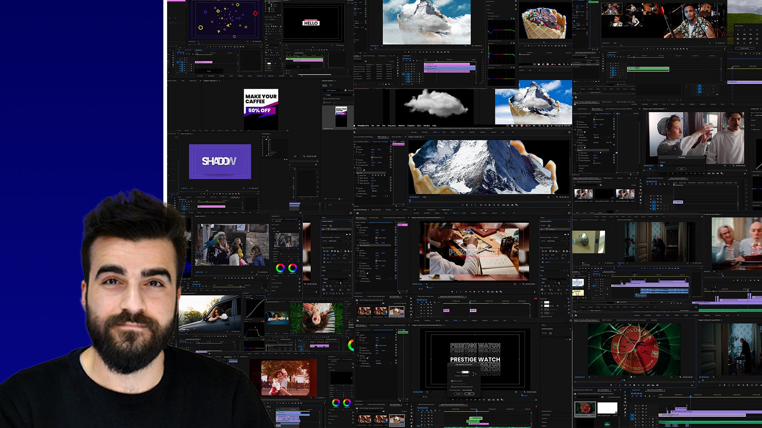Open Poppins font dropdown in Essential Graphics

pyautogui.click(x=554, y=279)
